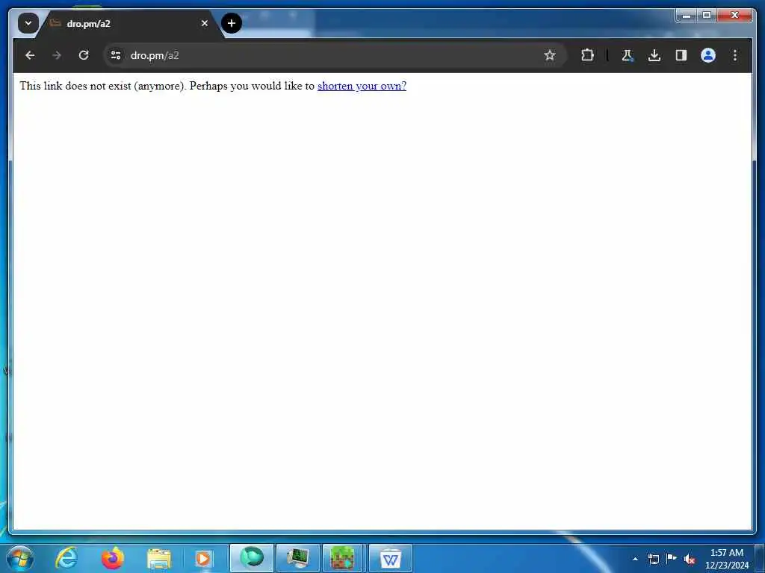Open the Windows Start menu
Screen dimensions: 765x573
[x=20, y=558]
